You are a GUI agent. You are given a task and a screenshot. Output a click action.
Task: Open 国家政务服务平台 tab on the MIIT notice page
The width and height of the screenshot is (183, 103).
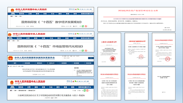coord(85,87)
